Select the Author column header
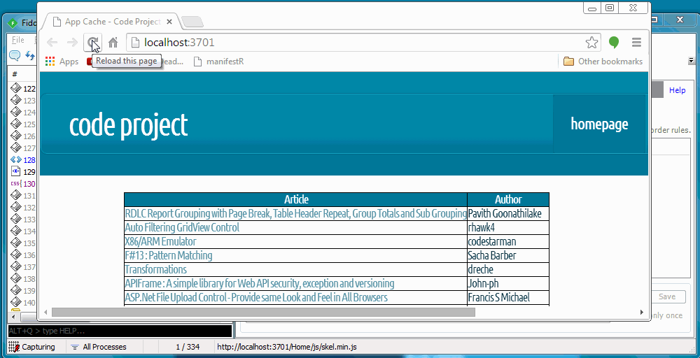Image resolution: width=700 pixels, height=358 pixels. pos(508,199)
